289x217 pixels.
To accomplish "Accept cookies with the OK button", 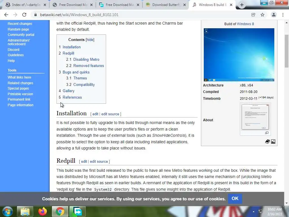I will click(235, 199).
